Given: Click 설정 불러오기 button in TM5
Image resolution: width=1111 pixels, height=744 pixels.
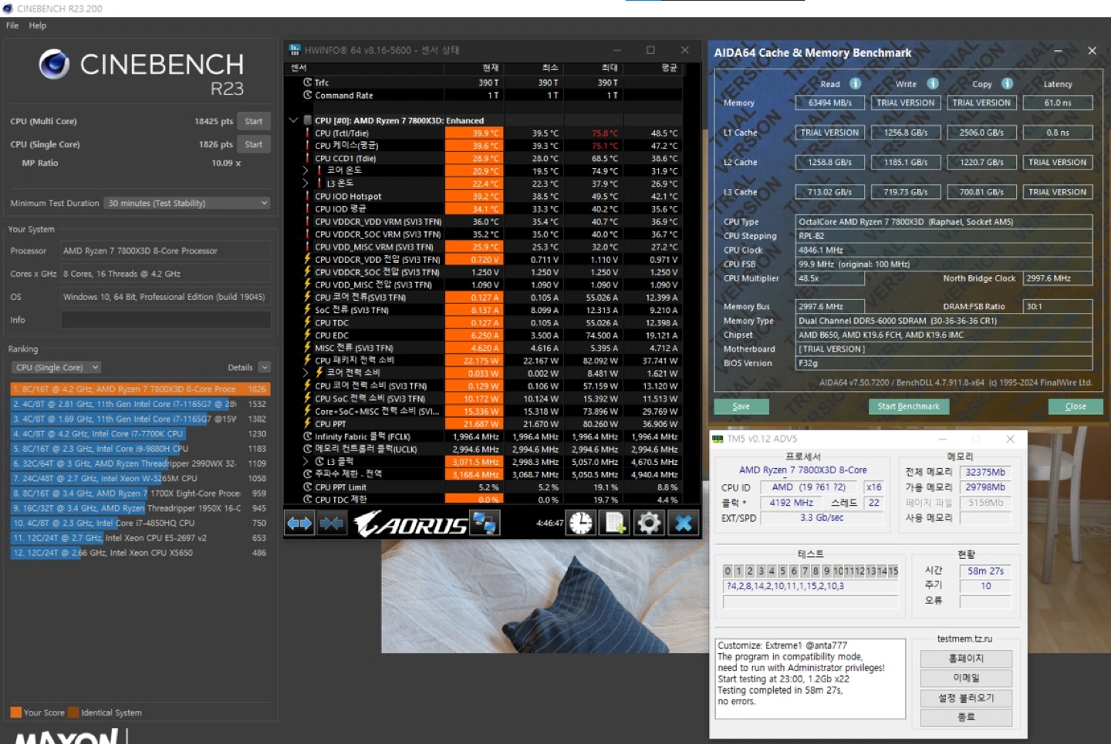Looking at the screenshot, I should coord(966,699).
